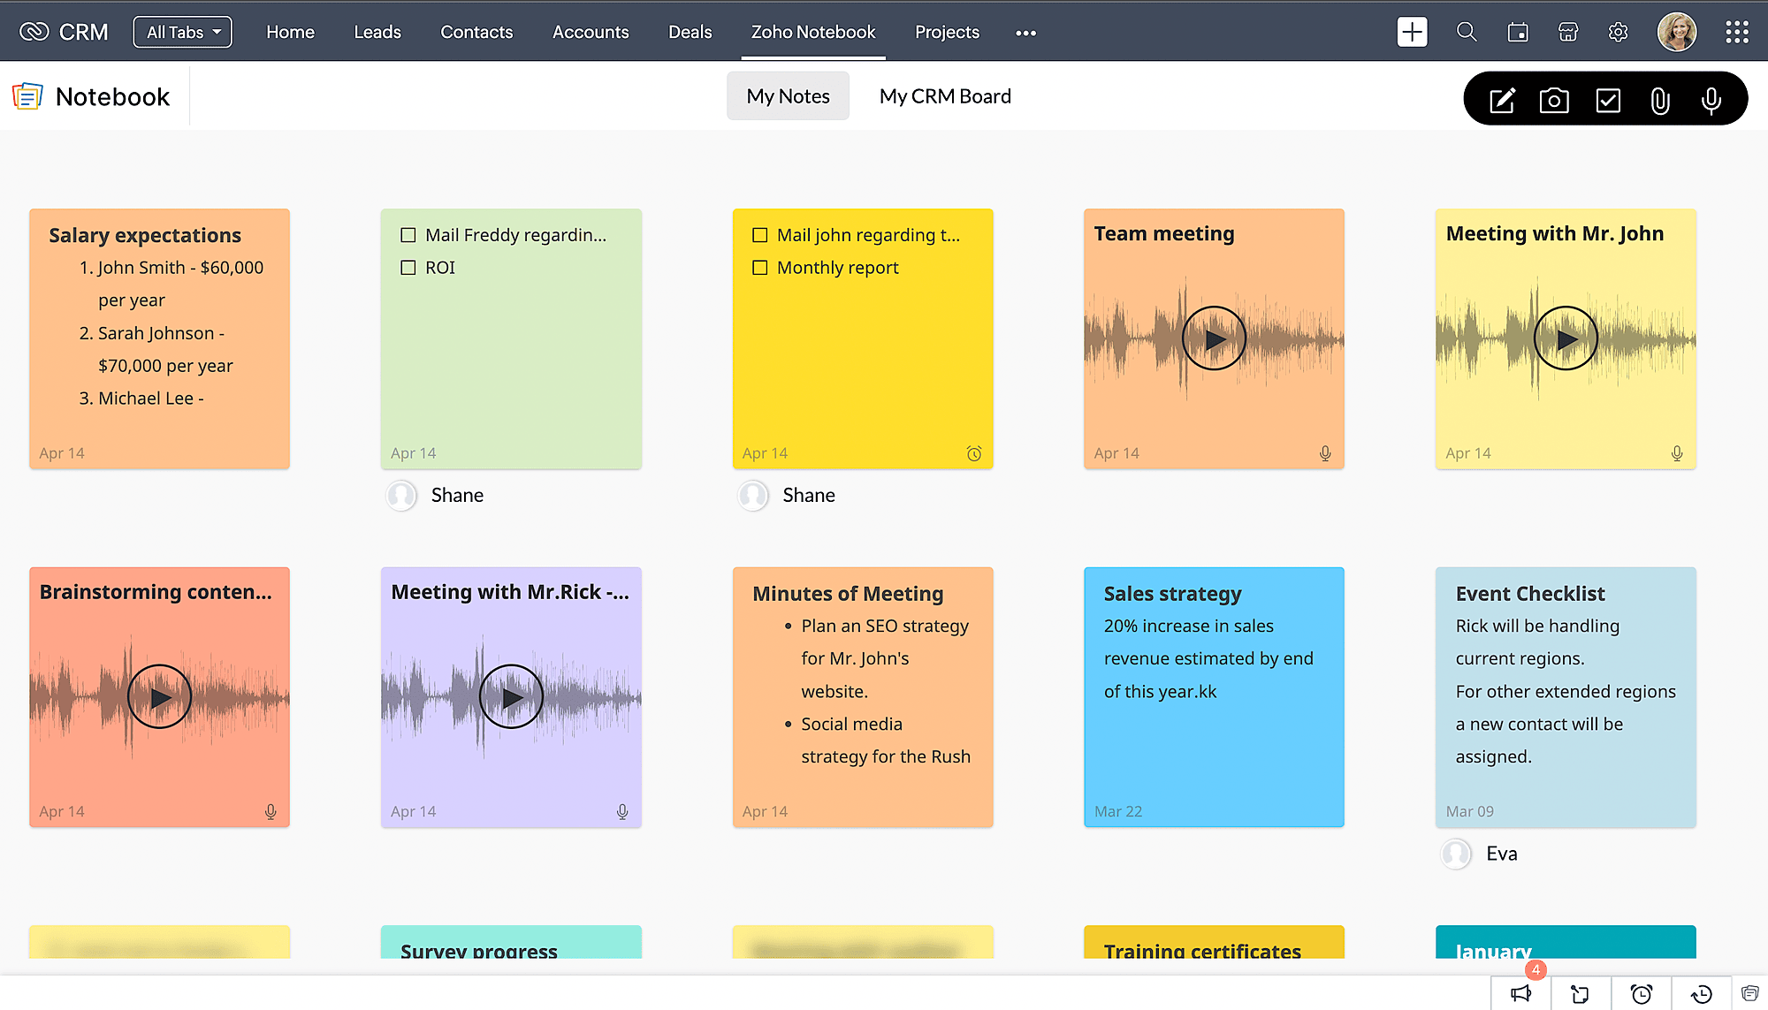The height and width of the screenshot is (1010, 1768).
Task: Switch to My CRM Board tab
Action: [945, 96]
